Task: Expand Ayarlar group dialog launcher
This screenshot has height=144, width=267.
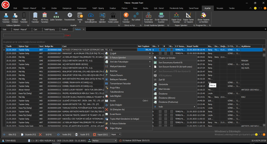Action: 119,25
